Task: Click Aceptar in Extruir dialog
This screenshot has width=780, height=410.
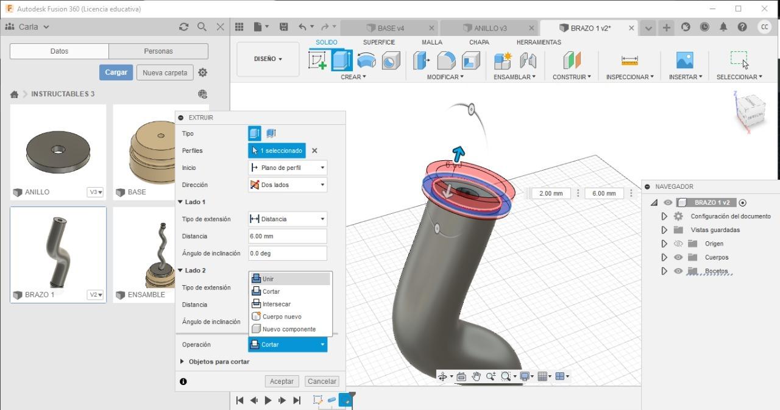Action: click(x=282, y=381)
